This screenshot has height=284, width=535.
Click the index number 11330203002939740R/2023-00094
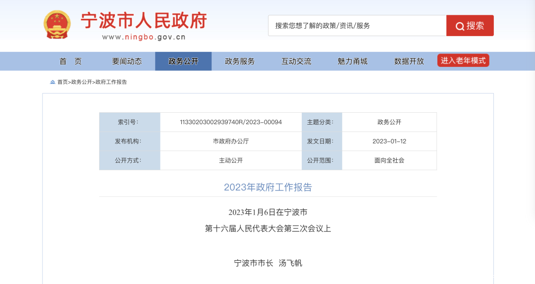coord(231,122)
